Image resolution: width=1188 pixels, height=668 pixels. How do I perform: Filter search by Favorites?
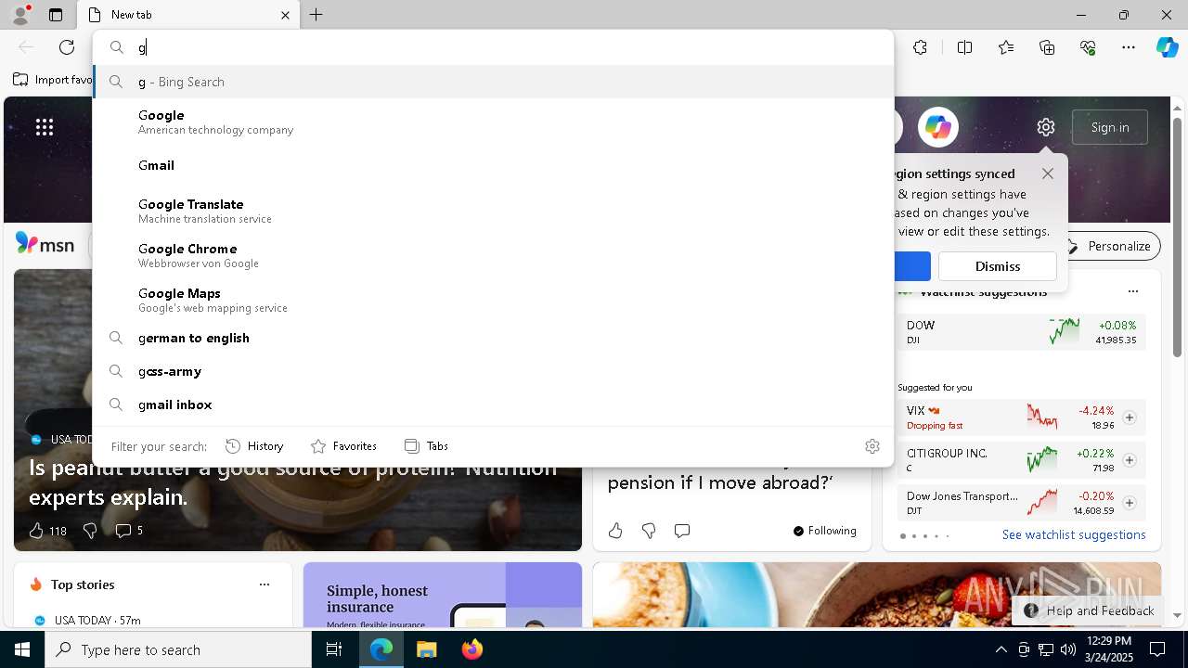click(x=343, y=446)
